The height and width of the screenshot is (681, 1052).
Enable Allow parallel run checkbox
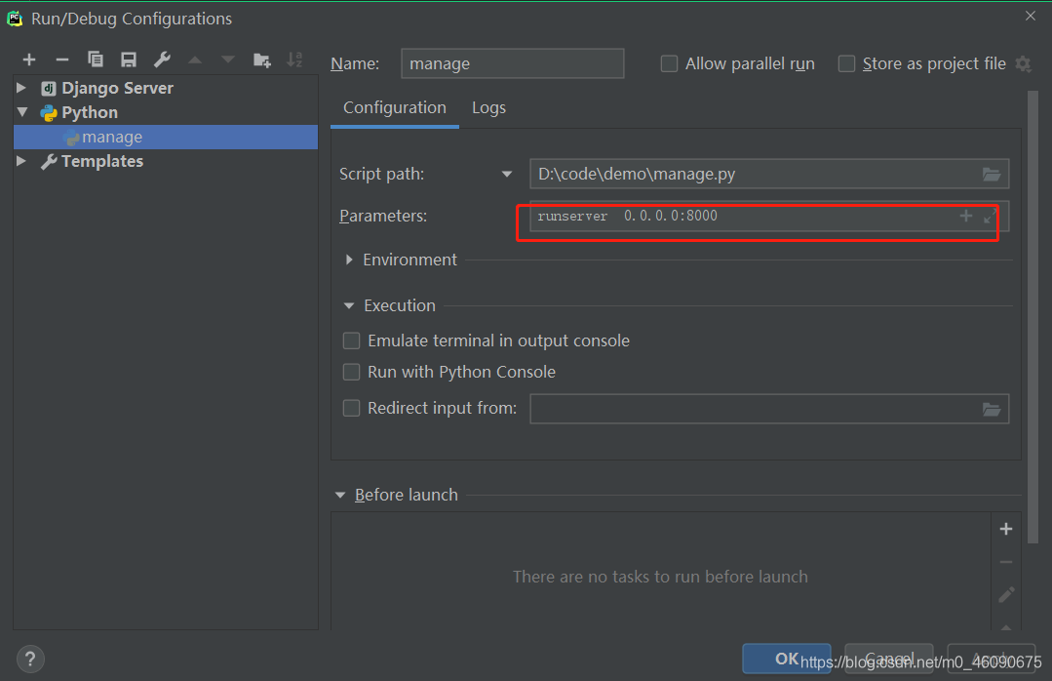(669, 63)
